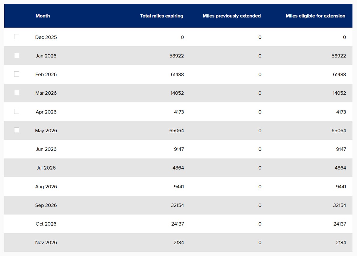Check the Dec 2025 row checkbox
This screenshot has width=357, height=256.
pos(17,37)
